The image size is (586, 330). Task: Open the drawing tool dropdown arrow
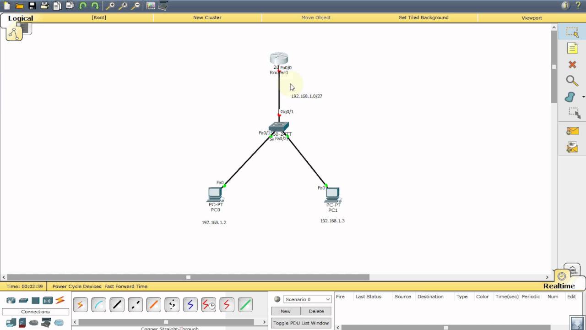coord(583,97)
